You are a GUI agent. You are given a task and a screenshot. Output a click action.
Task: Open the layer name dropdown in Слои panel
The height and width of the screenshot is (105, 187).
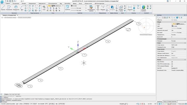tap(63, 6)
